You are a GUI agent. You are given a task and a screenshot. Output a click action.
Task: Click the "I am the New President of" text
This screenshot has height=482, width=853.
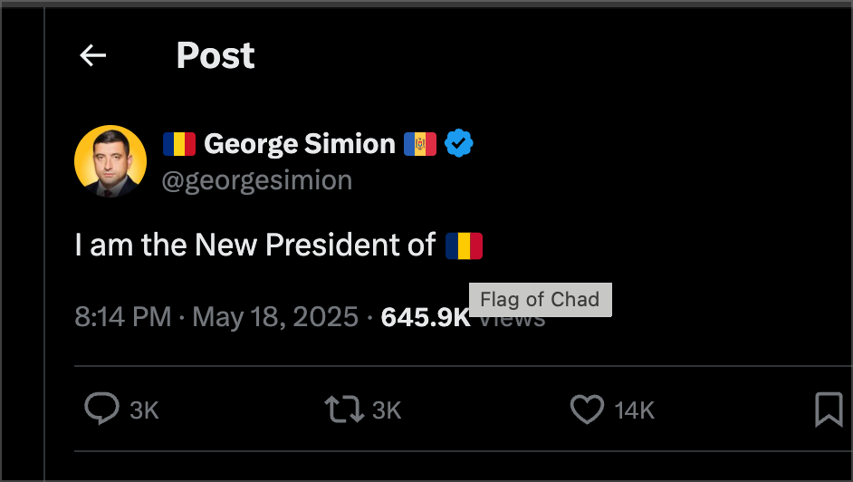[x=255, y=246]
